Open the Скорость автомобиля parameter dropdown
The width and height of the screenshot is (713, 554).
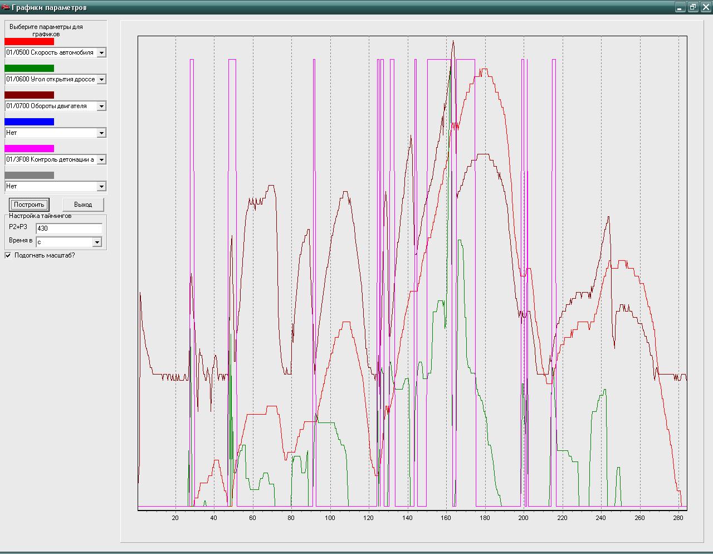coord(101,53)
